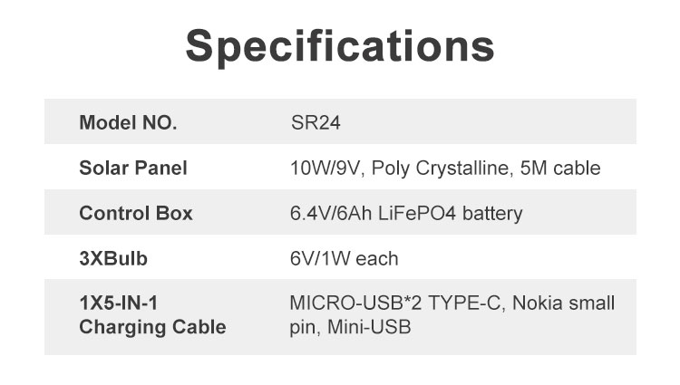Click the Nokia small text
Viewport: 680px width, 385px height.
coord(563,303)
